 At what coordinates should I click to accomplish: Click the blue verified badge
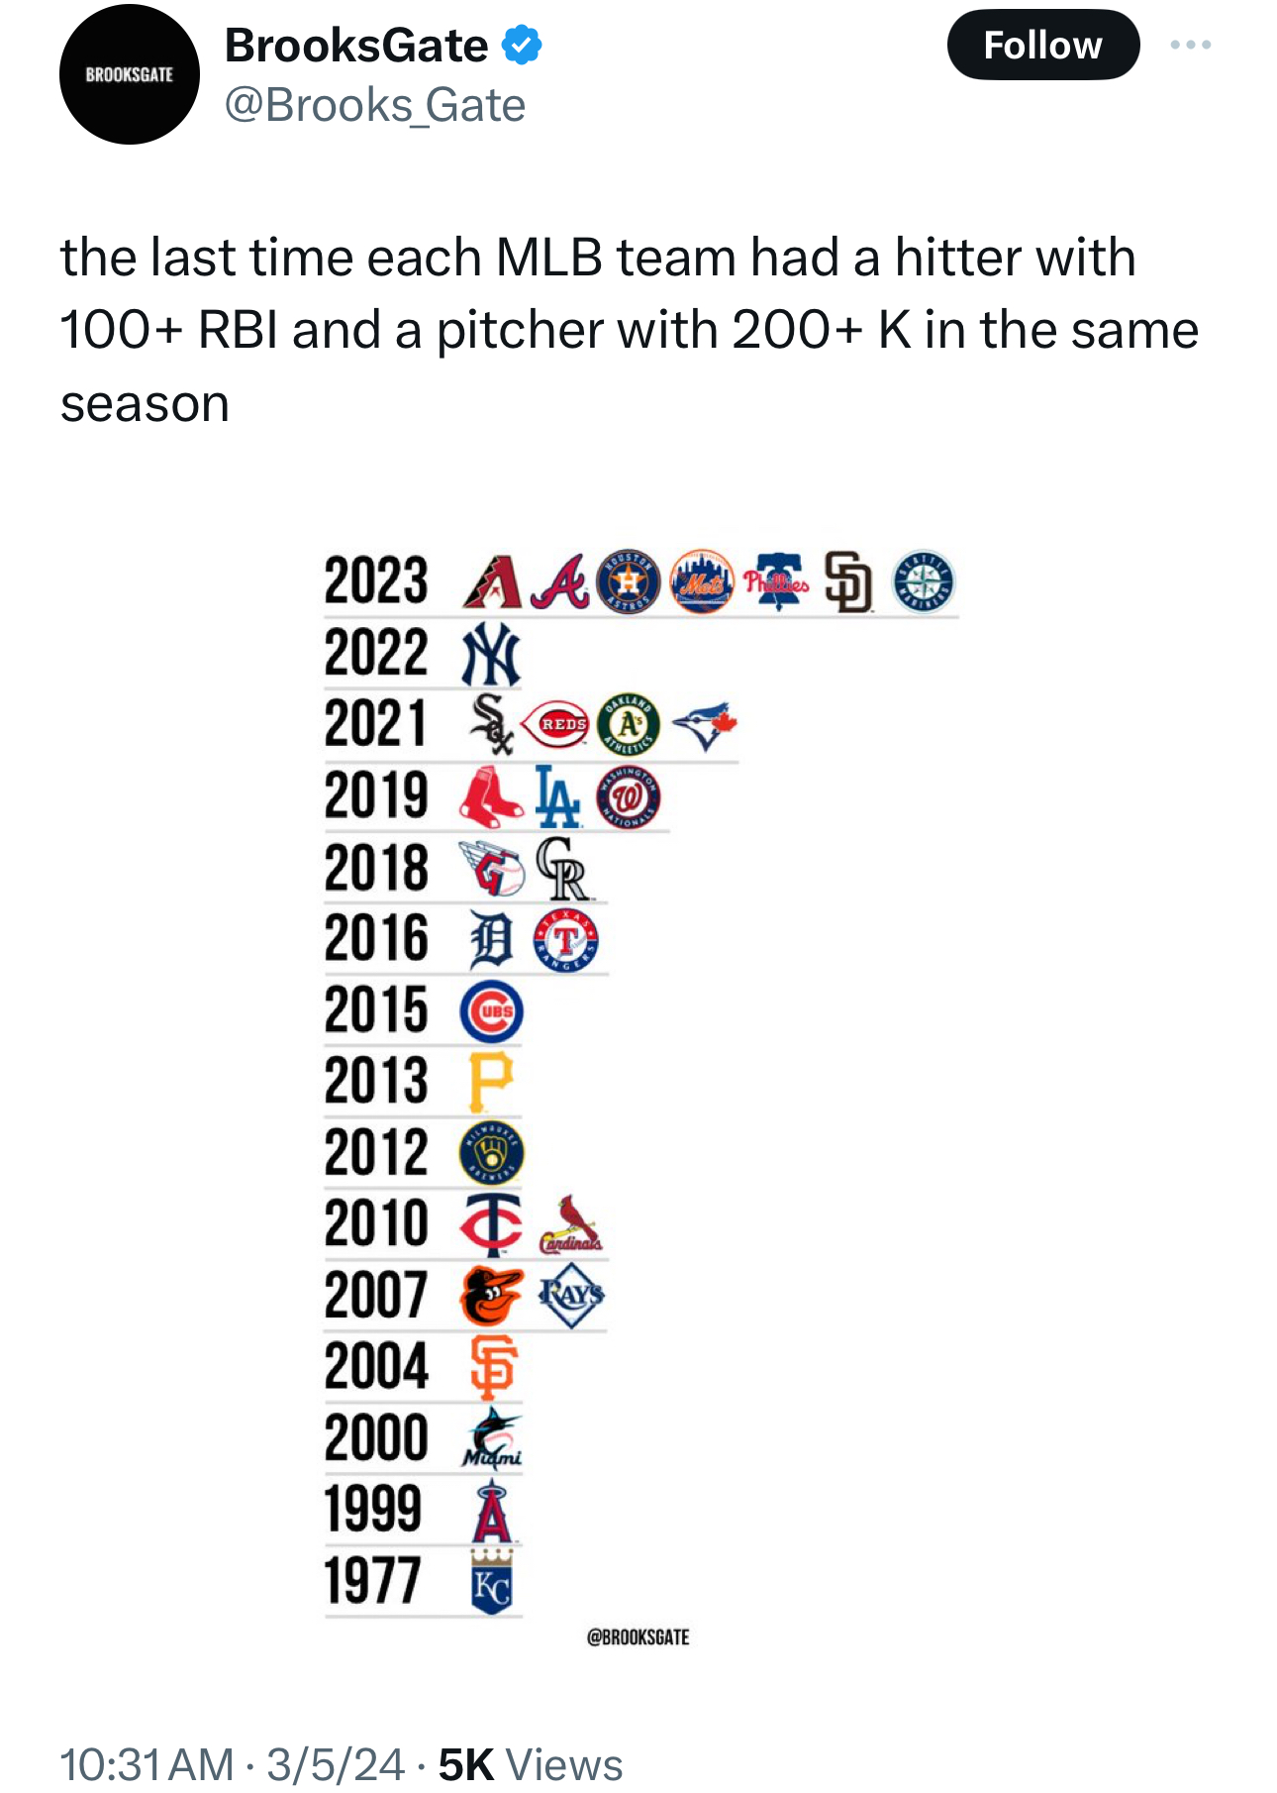(522, 46)
